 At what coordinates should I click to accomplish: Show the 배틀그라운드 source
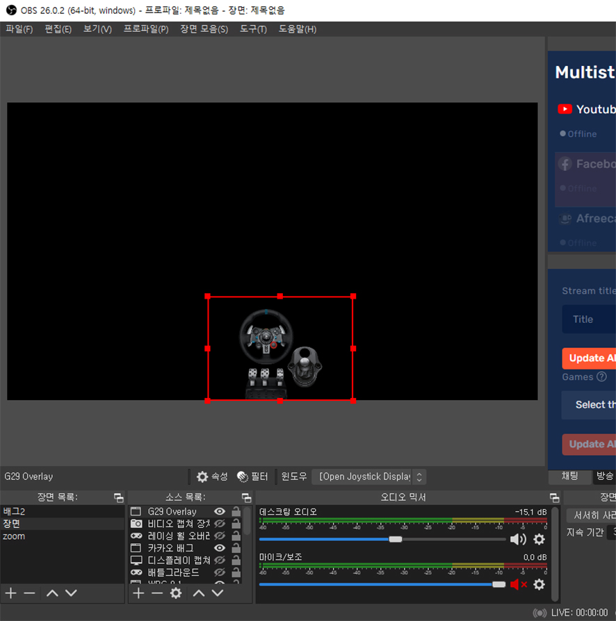pos(220,572)
